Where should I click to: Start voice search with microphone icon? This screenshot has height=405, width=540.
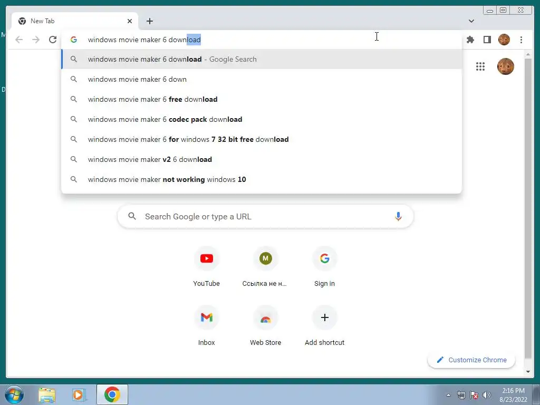click(398, 217)
